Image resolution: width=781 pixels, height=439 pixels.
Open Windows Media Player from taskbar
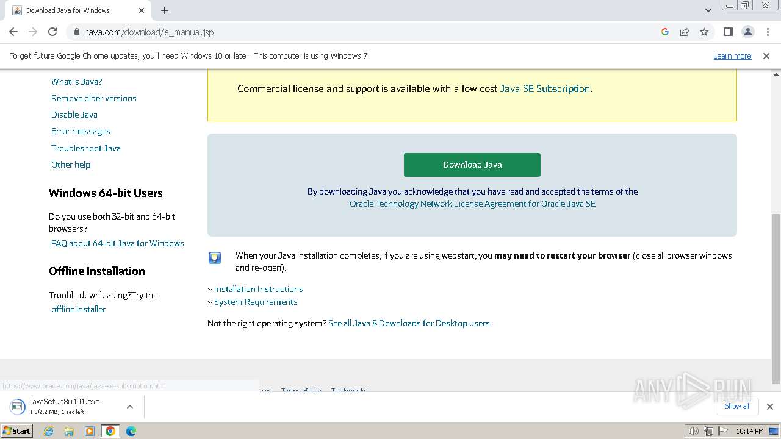click(90, 431)
